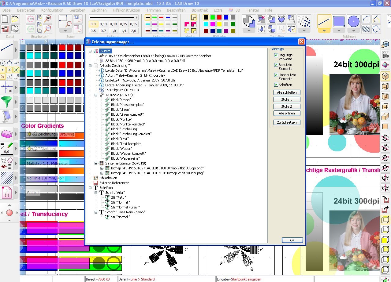Expand Bitmap #B 491601C971AC1EBF4F1D node
The image size is (391, 282).
(102, 173)
